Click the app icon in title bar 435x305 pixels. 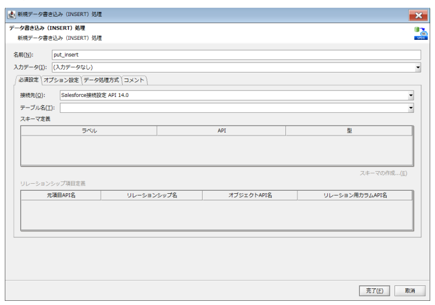click(11, 14)
